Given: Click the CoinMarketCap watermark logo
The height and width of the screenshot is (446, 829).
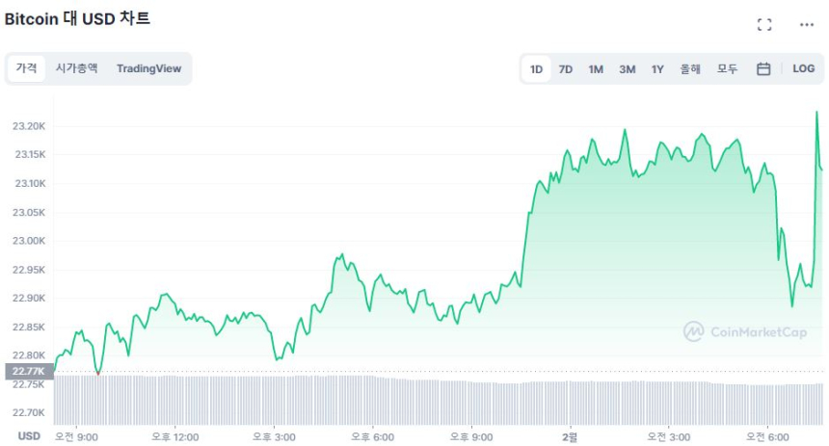Looking at the screenshot, I should point(745,331).
